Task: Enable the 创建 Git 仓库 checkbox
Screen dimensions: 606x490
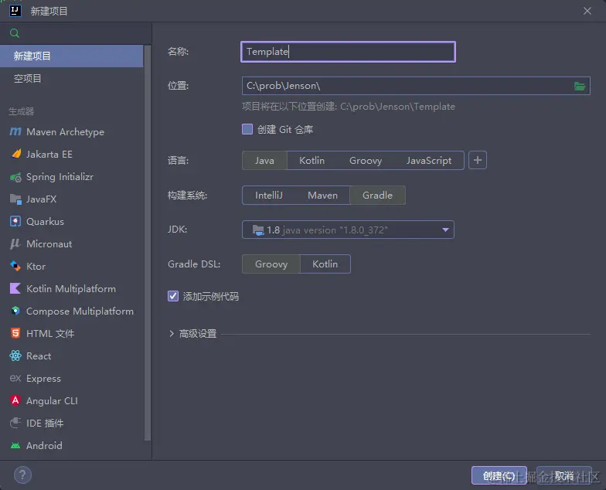Action: [x=247, y=129]
